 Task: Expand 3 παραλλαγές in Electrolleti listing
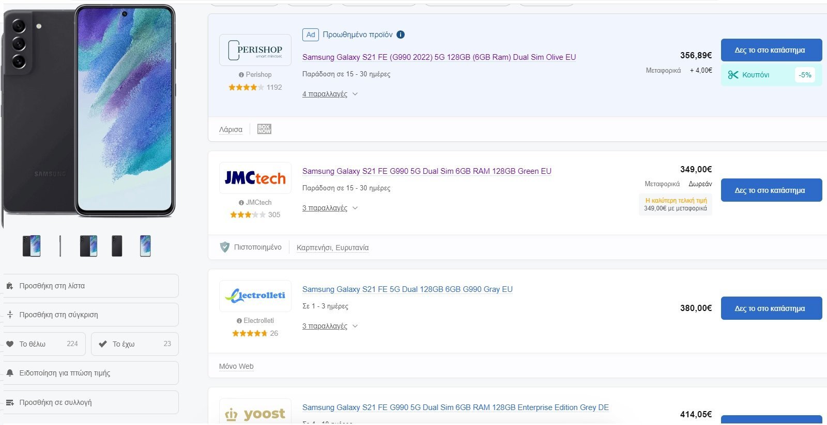click(330, 326)
